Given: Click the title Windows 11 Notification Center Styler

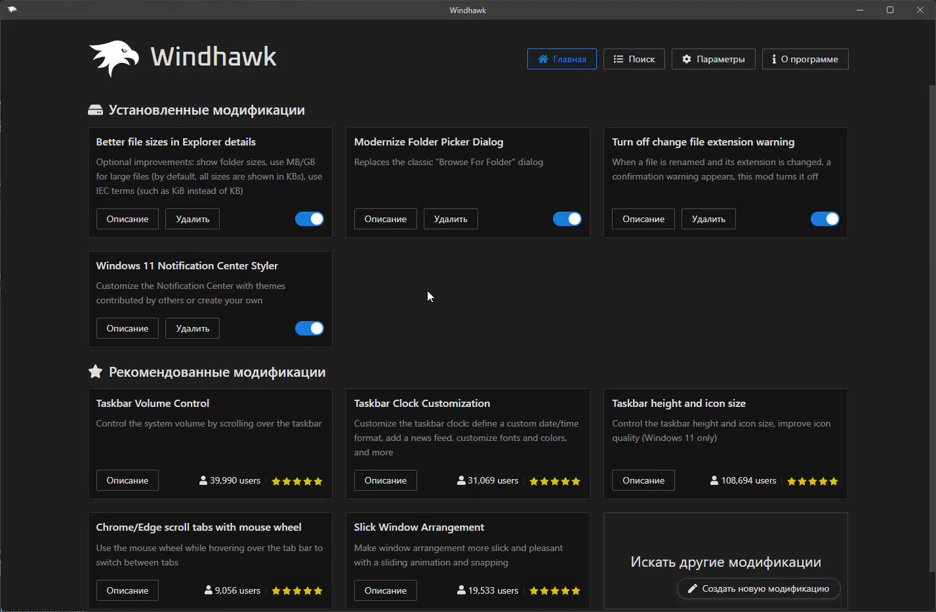Looking at the screenshot, I should tap(187, 265).
